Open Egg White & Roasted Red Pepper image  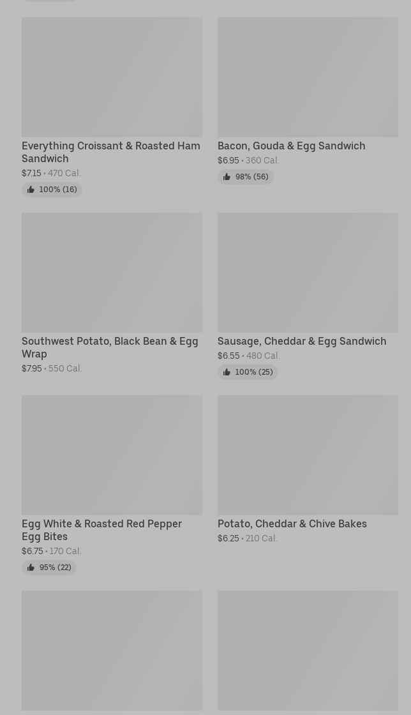[x=112, y=455]
